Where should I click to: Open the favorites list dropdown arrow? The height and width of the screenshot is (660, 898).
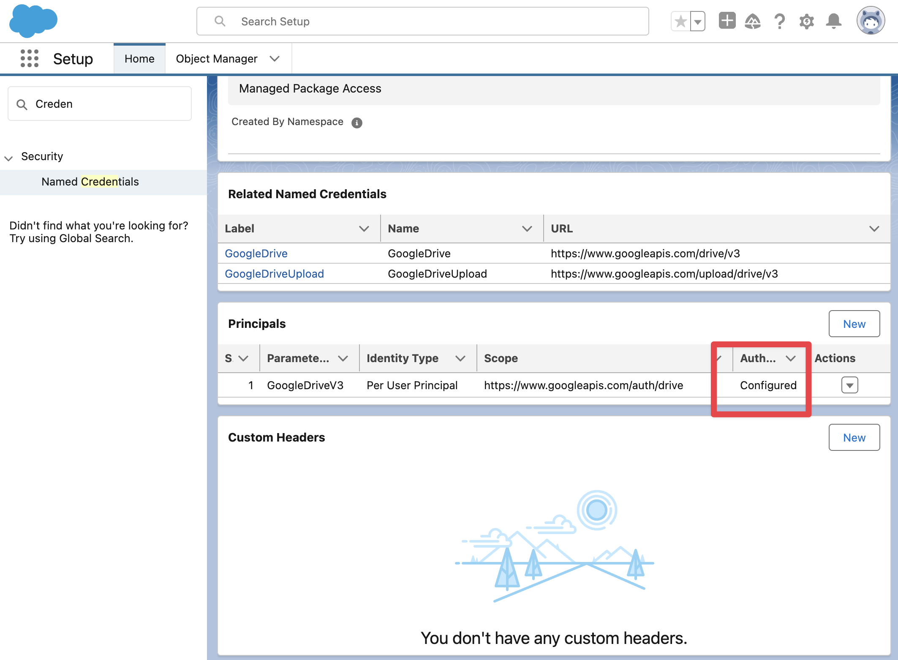(698, 22)
